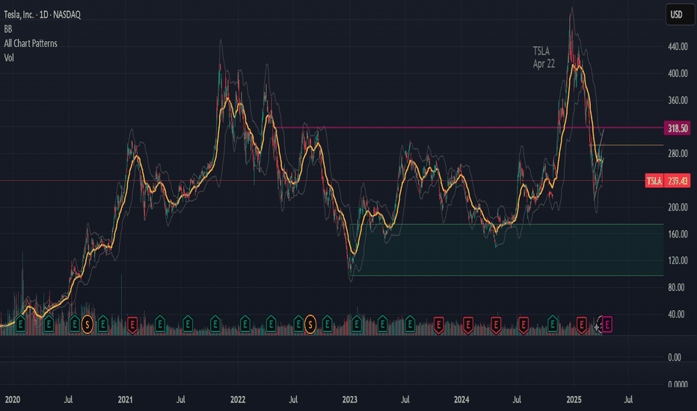The height and width of the screenshot is (411, 697).
Task: Click green earnings E touching the 2022 split marker's left
Action: 298,324
